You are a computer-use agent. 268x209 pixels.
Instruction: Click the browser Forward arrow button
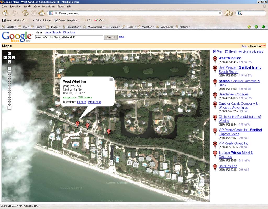pyautogui.click(x=15, y=13)
